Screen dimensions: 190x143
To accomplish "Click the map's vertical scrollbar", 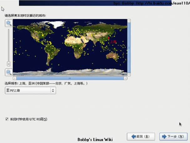I will (x=129, y=48).
